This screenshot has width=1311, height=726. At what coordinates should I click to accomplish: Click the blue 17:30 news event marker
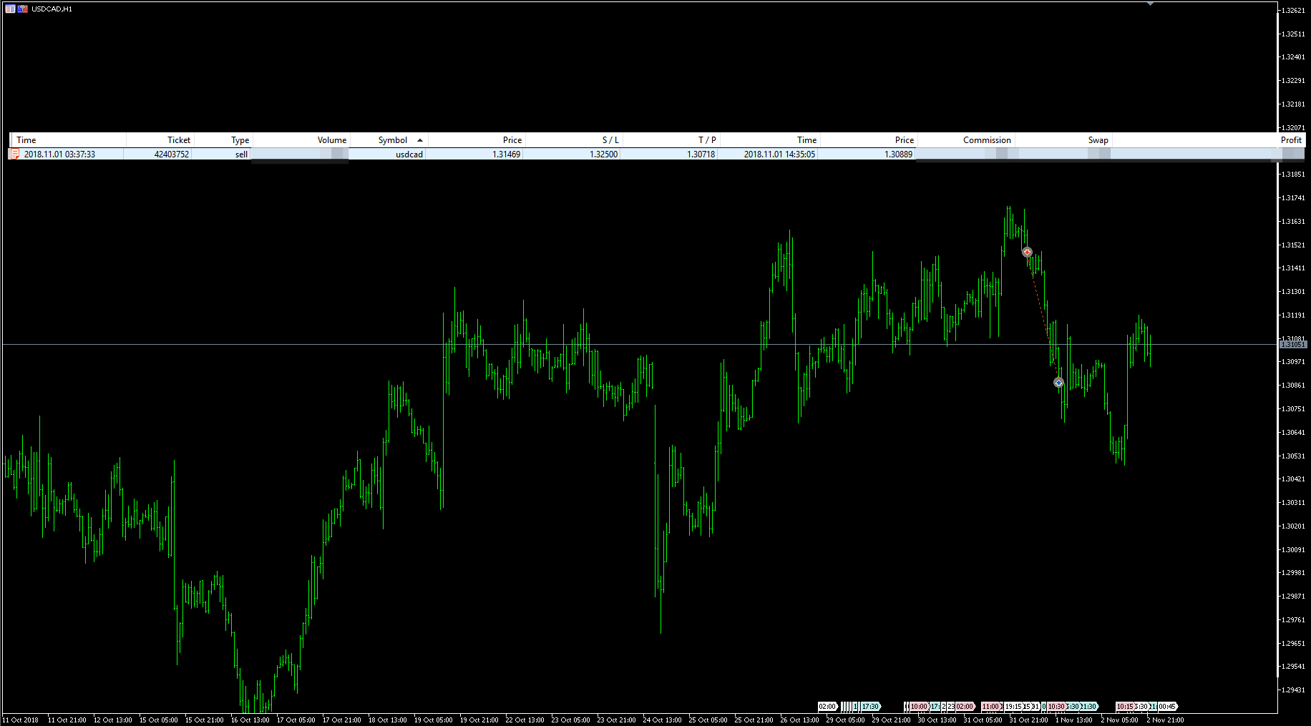pyautogui.click(x=870, y=707)
